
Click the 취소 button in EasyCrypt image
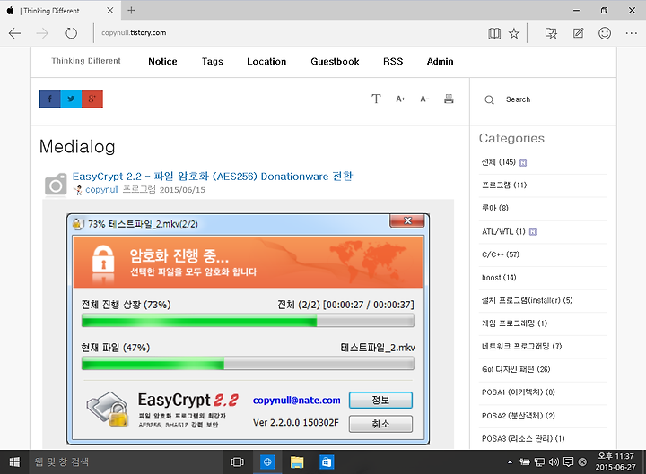click(380, 424)
